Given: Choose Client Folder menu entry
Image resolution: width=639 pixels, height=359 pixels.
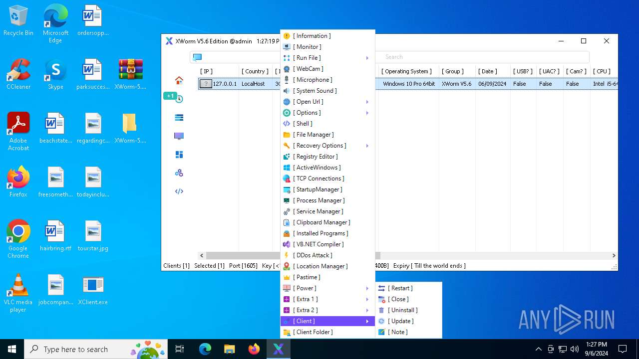Looking at the screenshot, I should [327, 332].
